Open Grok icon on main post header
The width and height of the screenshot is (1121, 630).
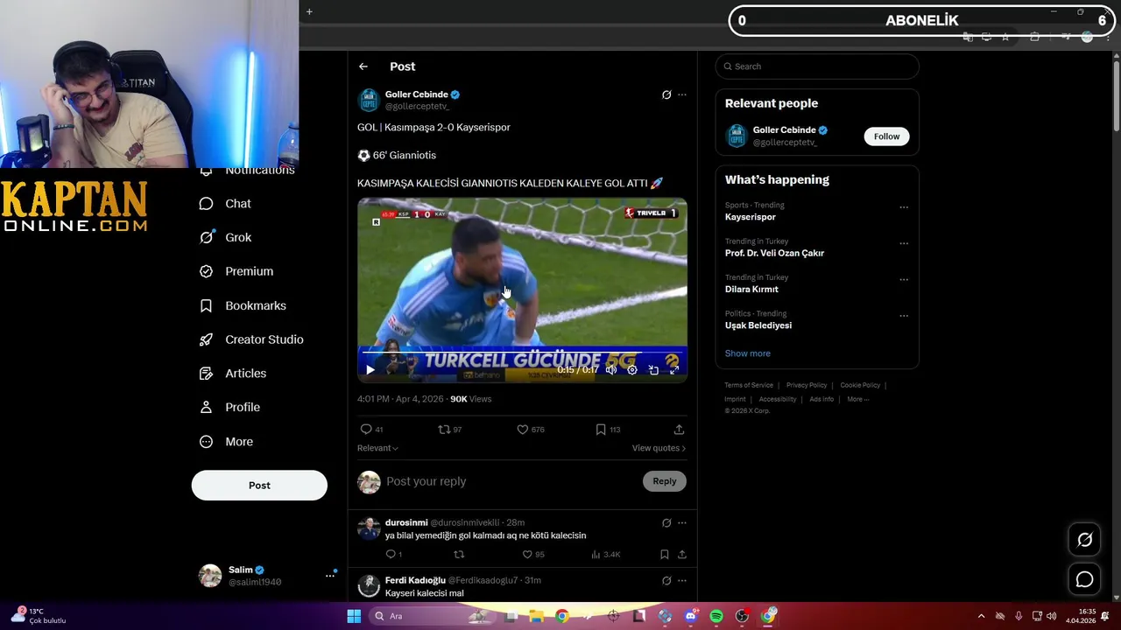click(666, 94)
